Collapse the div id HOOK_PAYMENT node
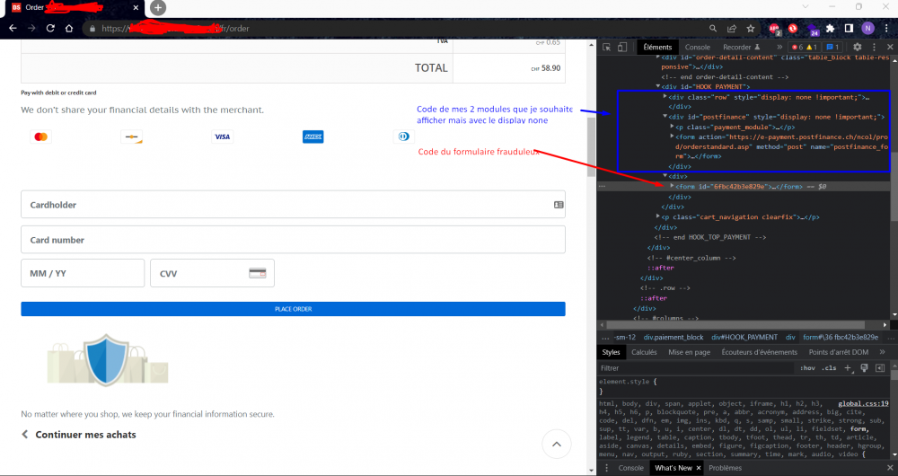Screen dimensions: 898x476 658,86
